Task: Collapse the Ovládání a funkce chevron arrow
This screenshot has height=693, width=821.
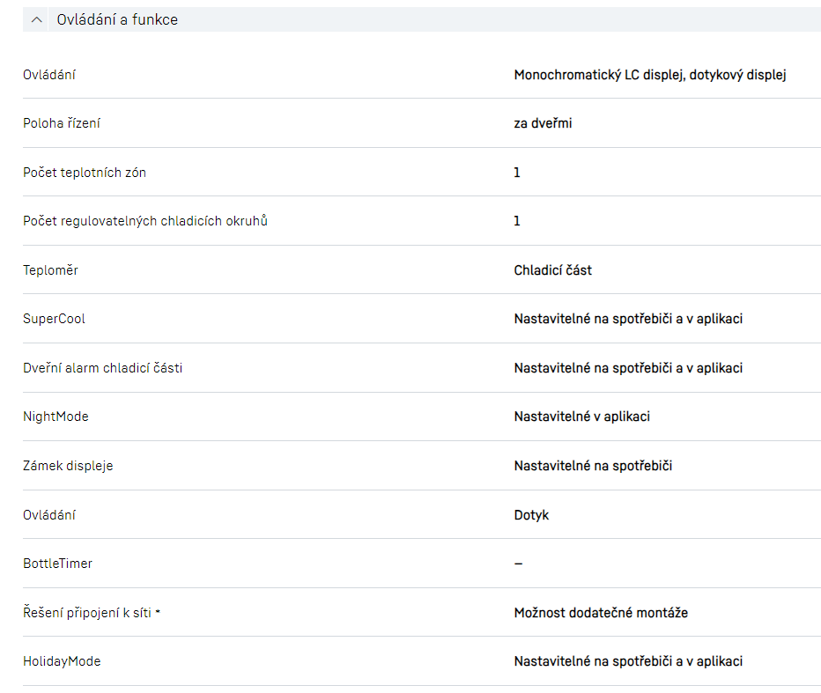Action: coord(36,19)
